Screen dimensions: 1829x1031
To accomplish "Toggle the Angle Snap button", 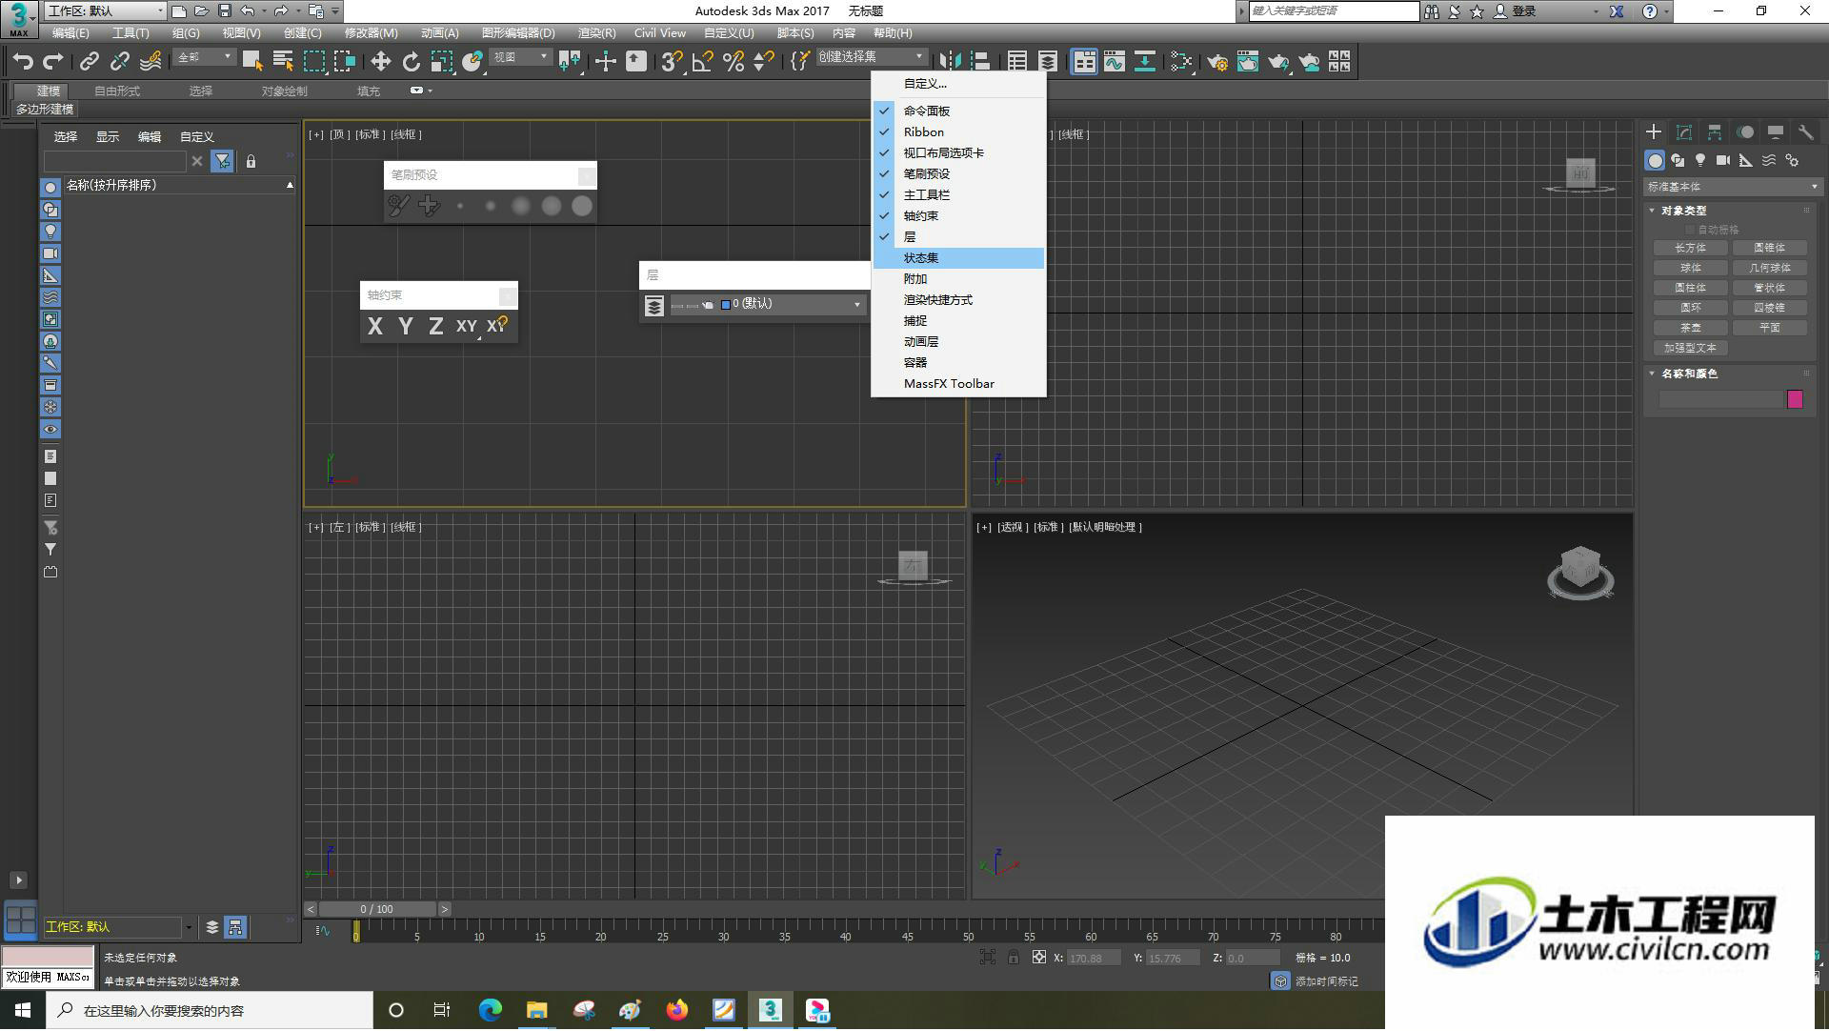I will click(x=703, y=62).
